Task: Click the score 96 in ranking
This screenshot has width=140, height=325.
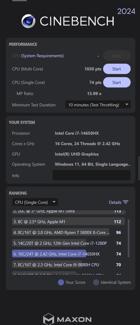Action: coord(119,232)
